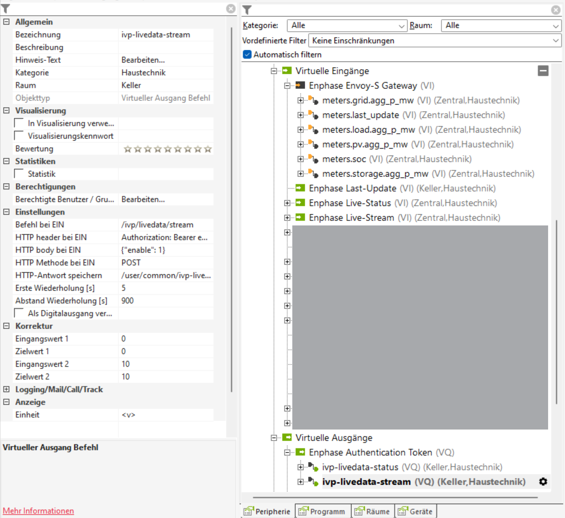
Task: Clear the properties panel filter with X icon
Action: coord(231,8)
